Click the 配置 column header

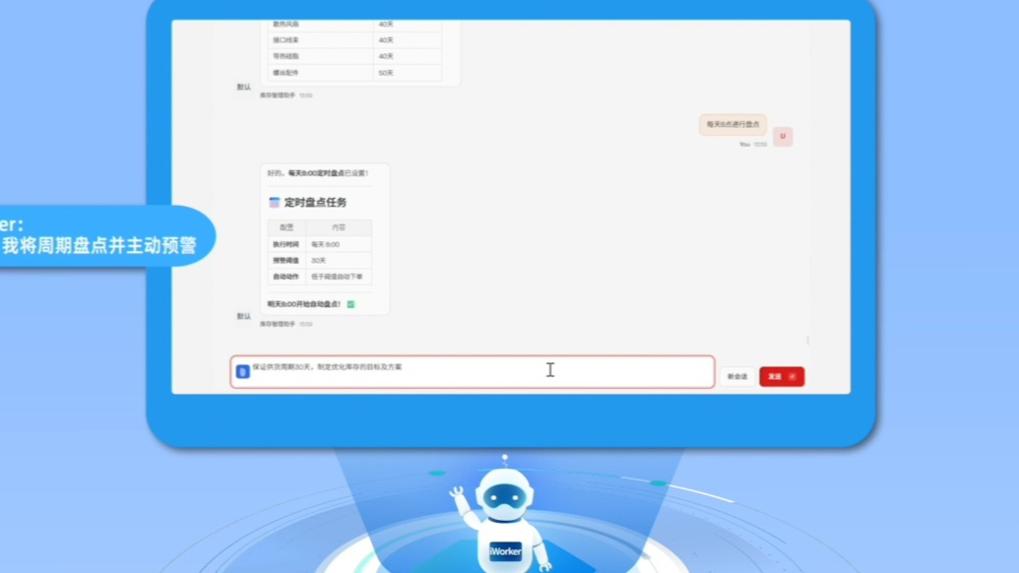click(x=287, y=227)
